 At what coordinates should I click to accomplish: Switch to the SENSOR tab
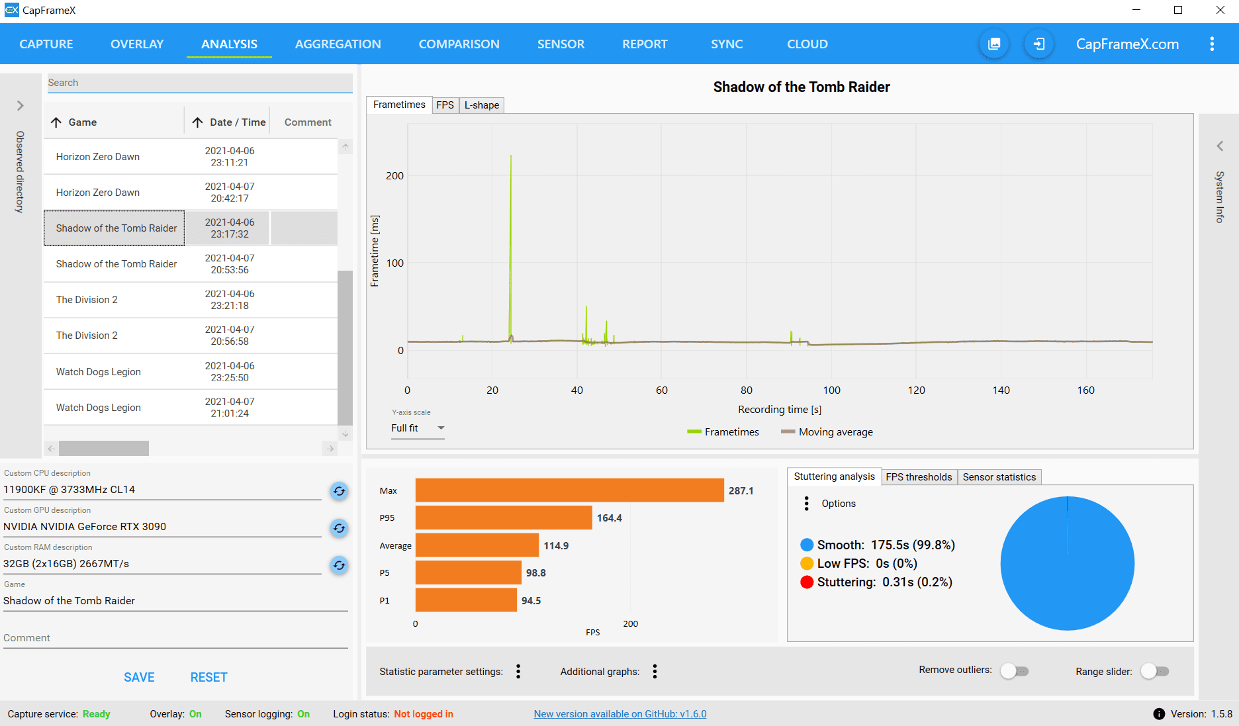(x=561, y=44)
